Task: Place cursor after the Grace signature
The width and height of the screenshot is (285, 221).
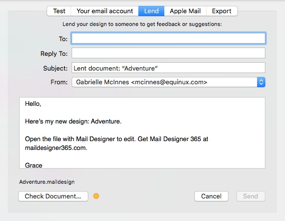Action: (43, 165)
